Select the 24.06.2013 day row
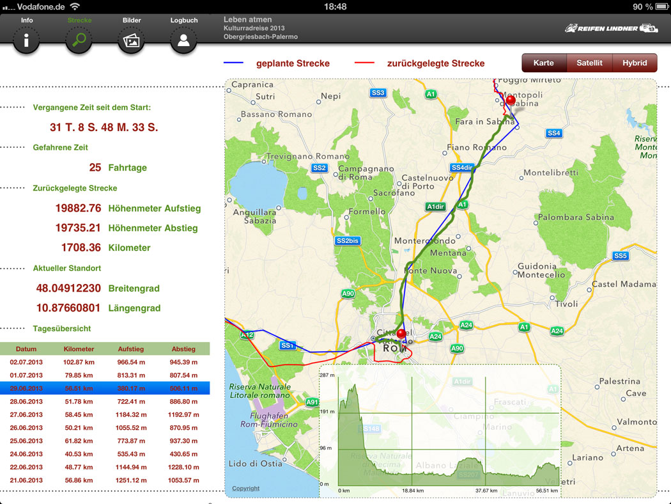Image resolution: width=671 pixels, height=504 pixels. tap(105, 454)
